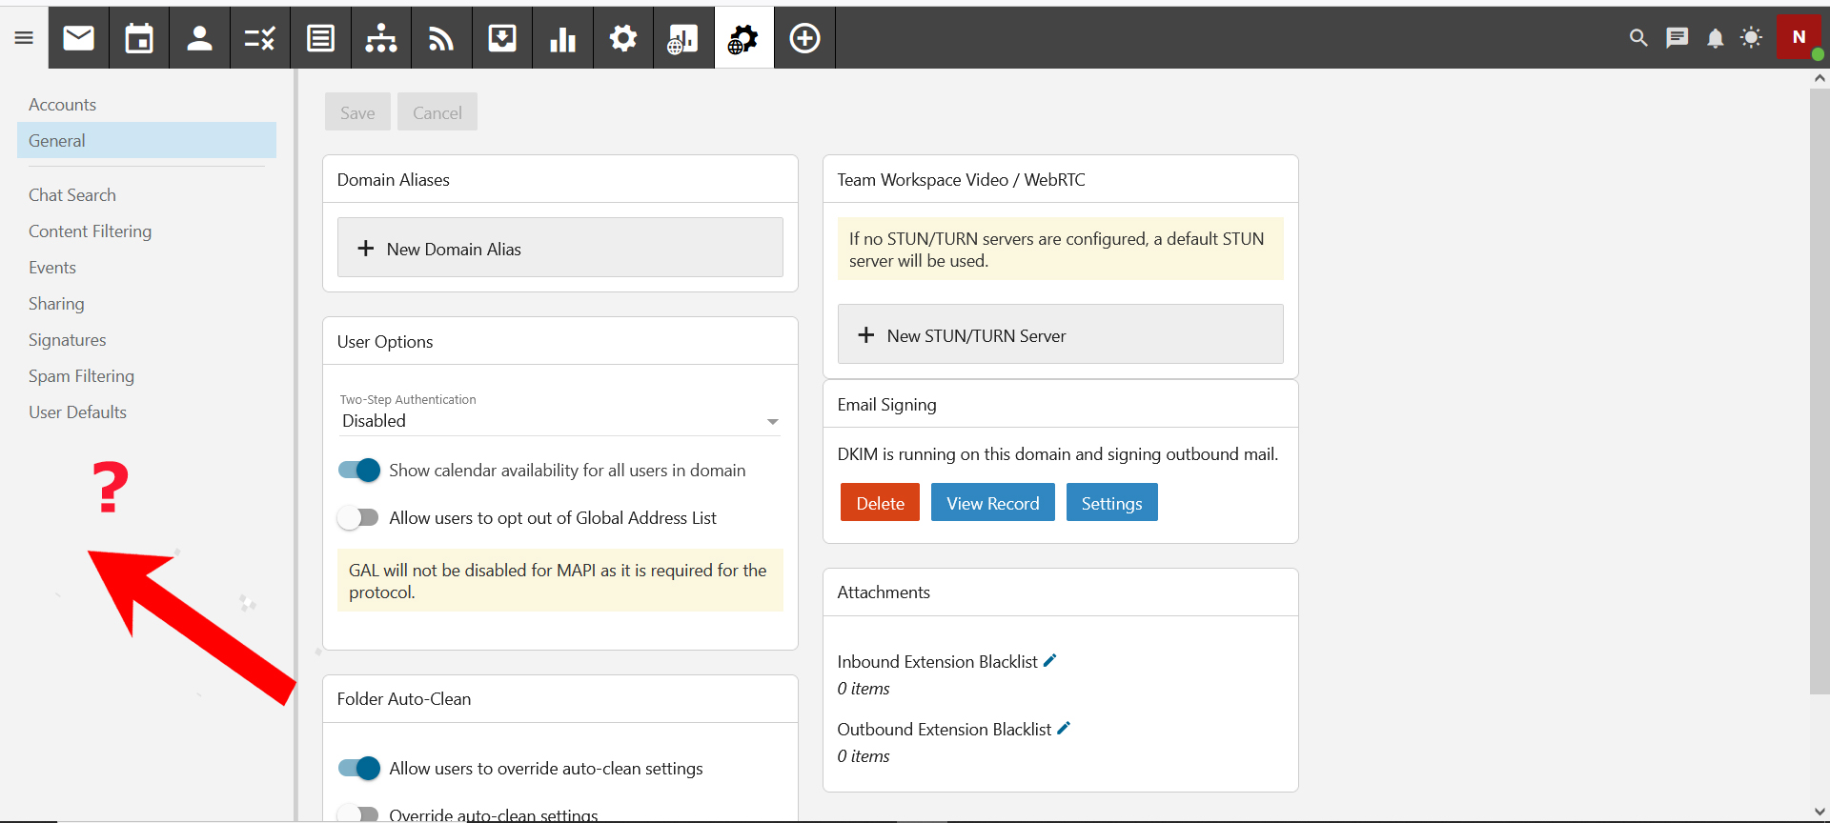Screen dimensions: 1830x823
Task: Open the RSS feeds icon
Action: pyautogui.click(x=441, y=38)
